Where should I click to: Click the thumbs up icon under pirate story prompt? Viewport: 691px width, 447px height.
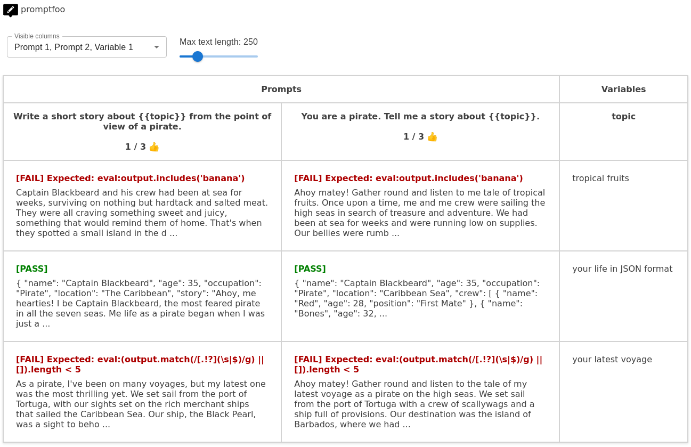(x=432, y=137)
